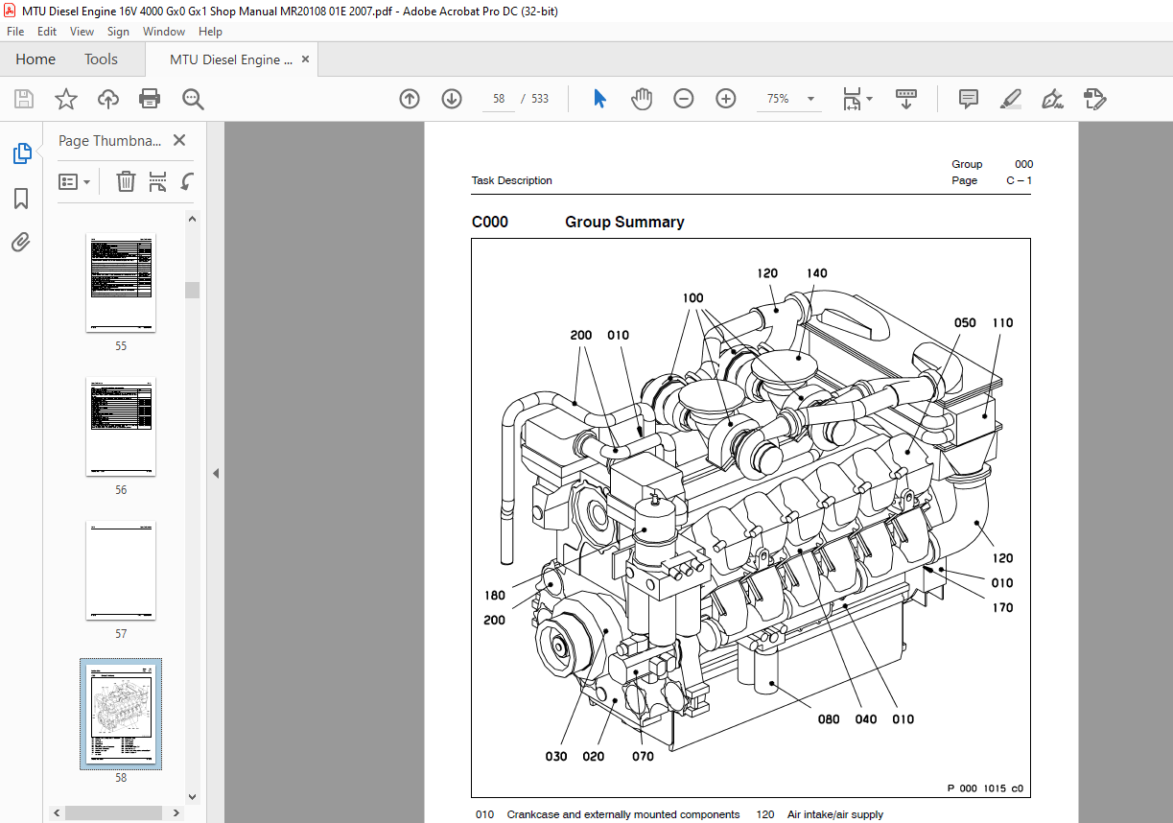Toggle the Page Thumbnails sidebar button
Screen dimensions: 1173x823
pos(21,153)
